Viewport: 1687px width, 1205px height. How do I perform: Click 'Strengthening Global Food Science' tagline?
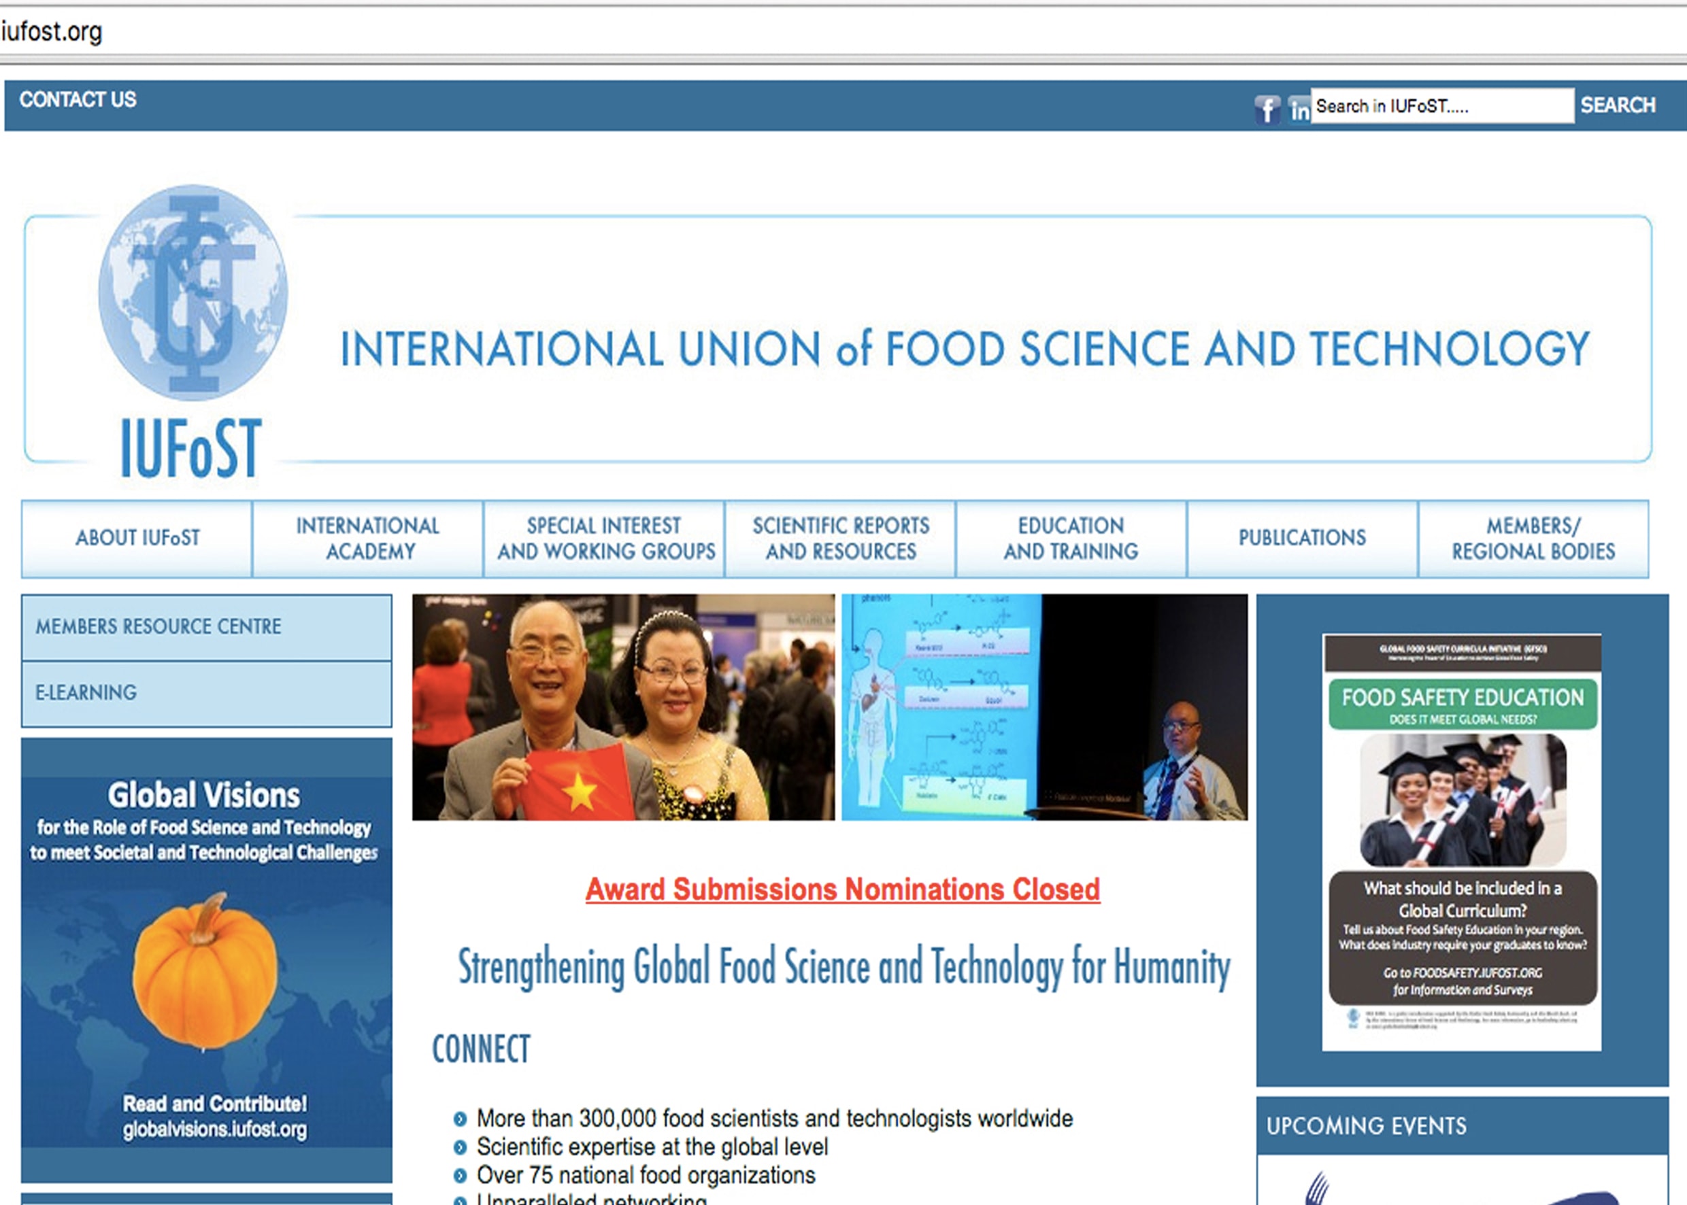tap(844, 968)
